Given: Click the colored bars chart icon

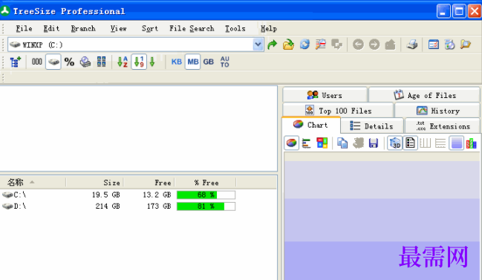Looking at the screenshot, I should pyautogui.click(x=471, y=143).
